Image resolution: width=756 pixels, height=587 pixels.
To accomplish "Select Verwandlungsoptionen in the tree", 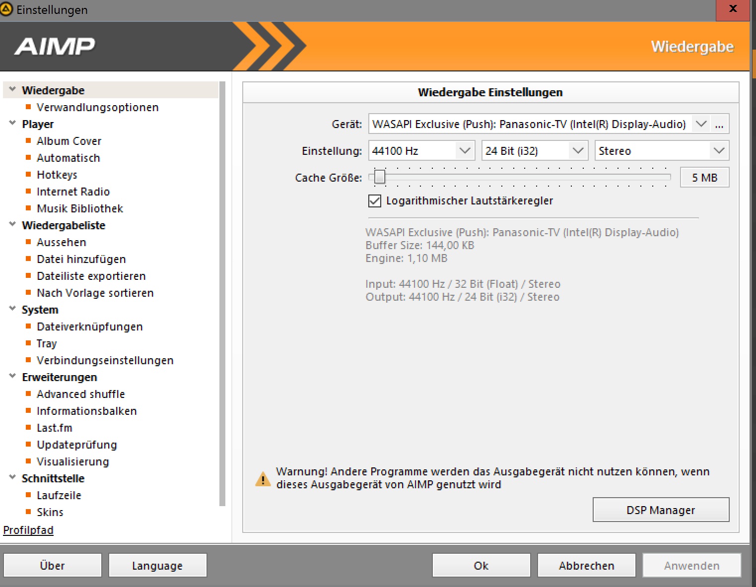I will [x=98, y=107].
